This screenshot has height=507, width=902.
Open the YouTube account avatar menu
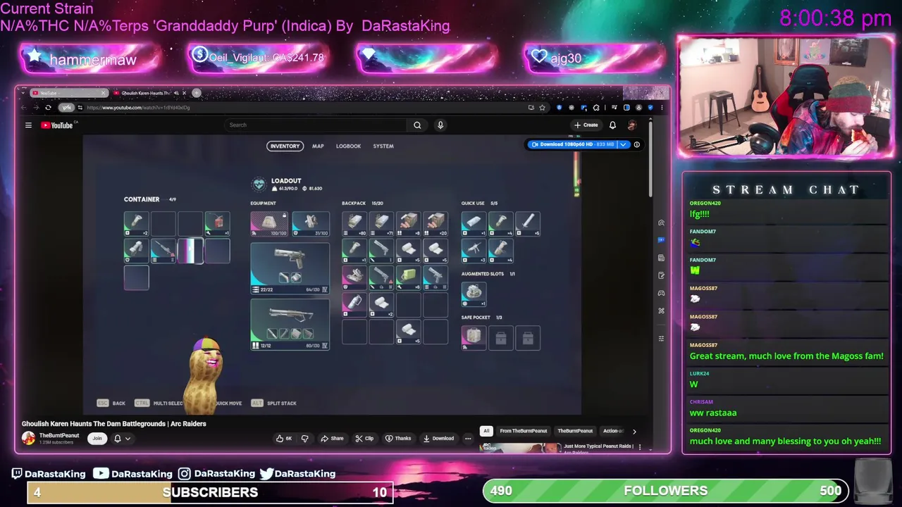tap(631, 125)
